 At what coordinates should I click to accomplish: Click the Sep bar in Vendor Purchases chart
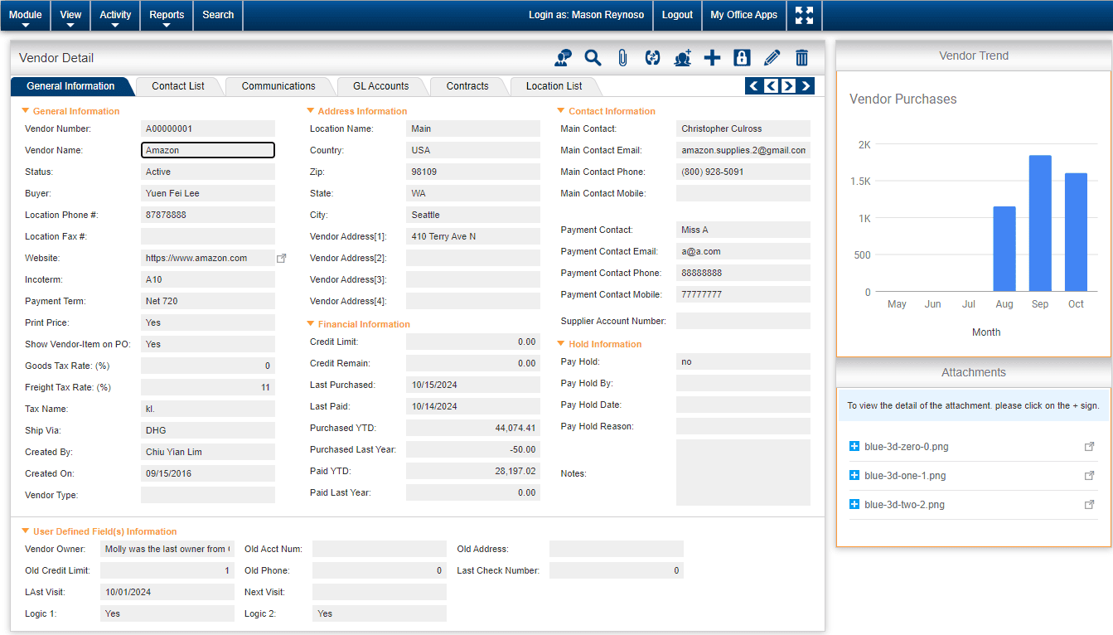point(1040,223)
